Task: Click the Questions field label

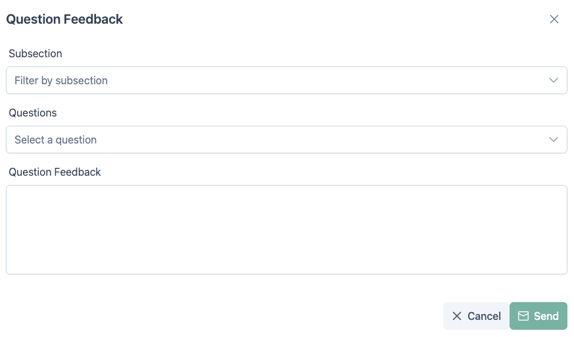Action: 33,113
